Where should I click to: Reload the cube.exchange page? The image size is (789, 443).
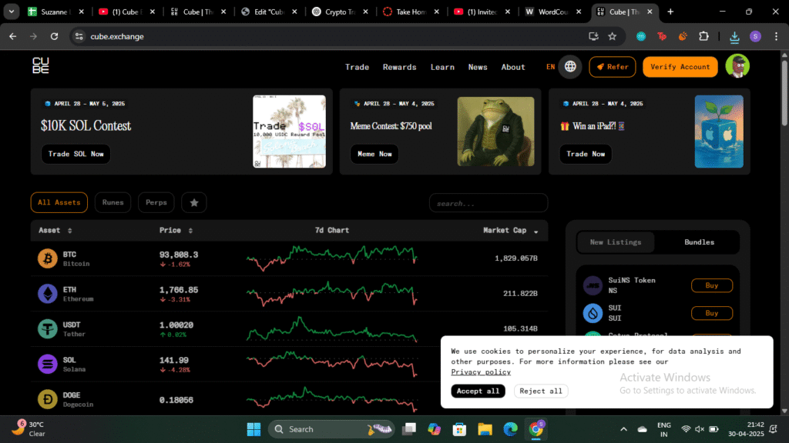coord(55,36)
